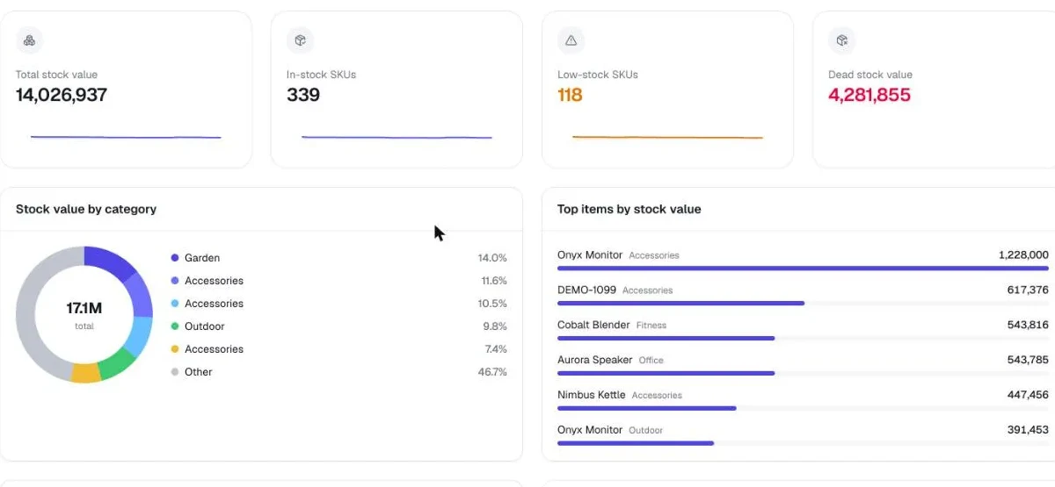Click the Low-stock SKUs orange sparkline
The image size is (1055, 487).
(667, 137)
